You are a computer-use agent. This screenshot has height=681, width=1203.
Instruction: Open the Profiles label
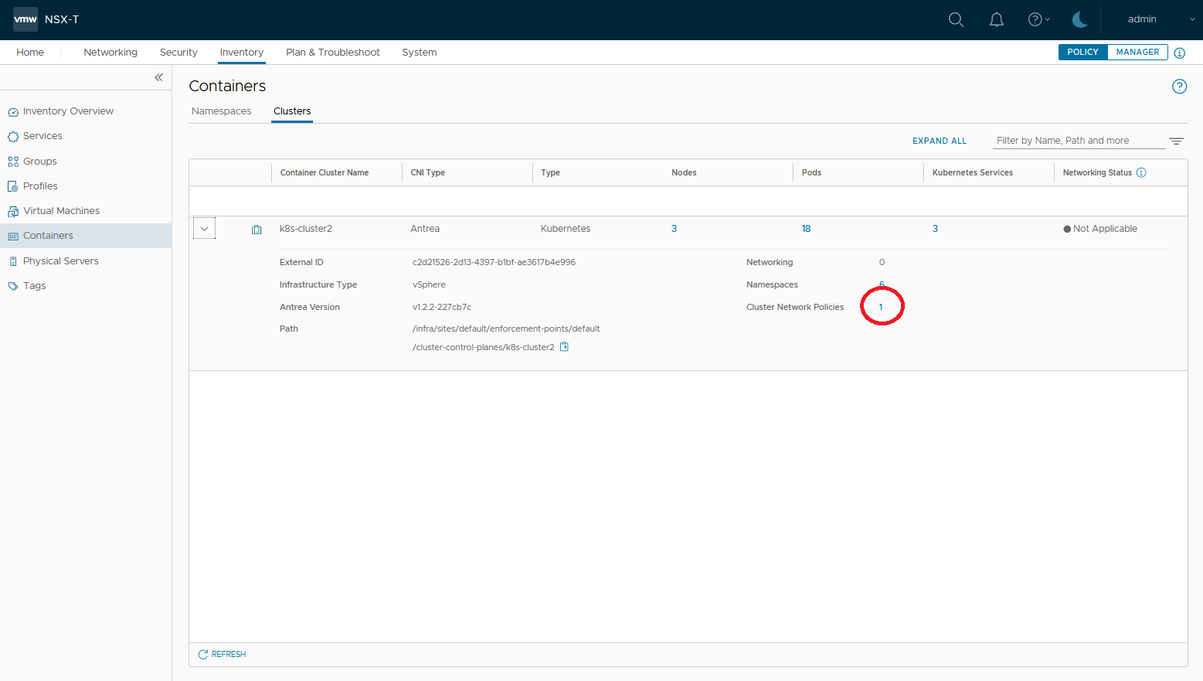click(x=40, y=186)
